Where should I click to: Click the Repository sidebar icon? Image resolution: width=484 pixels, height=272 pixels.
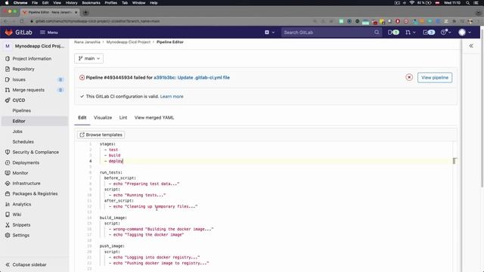coord(8,69)
